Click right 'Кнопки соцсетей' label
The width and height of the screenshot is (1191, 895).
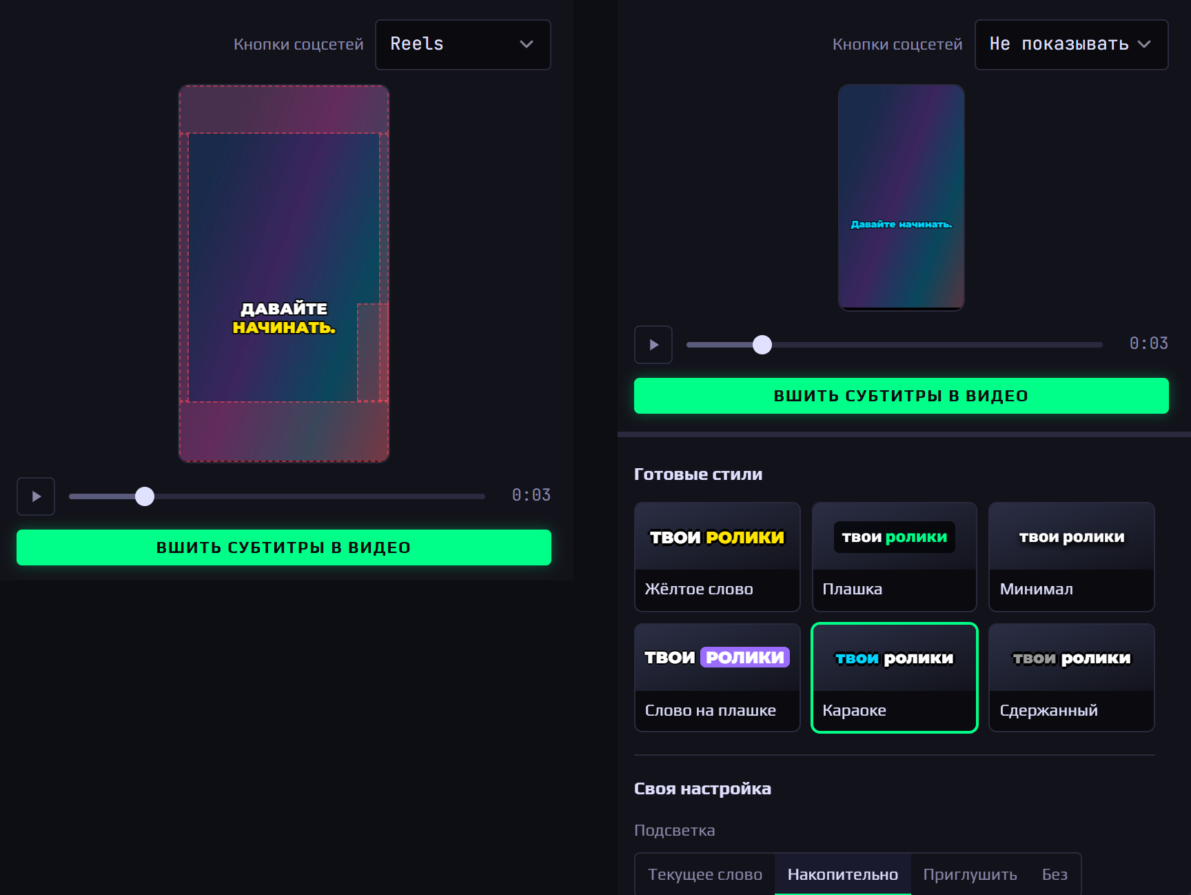[897, 44]
